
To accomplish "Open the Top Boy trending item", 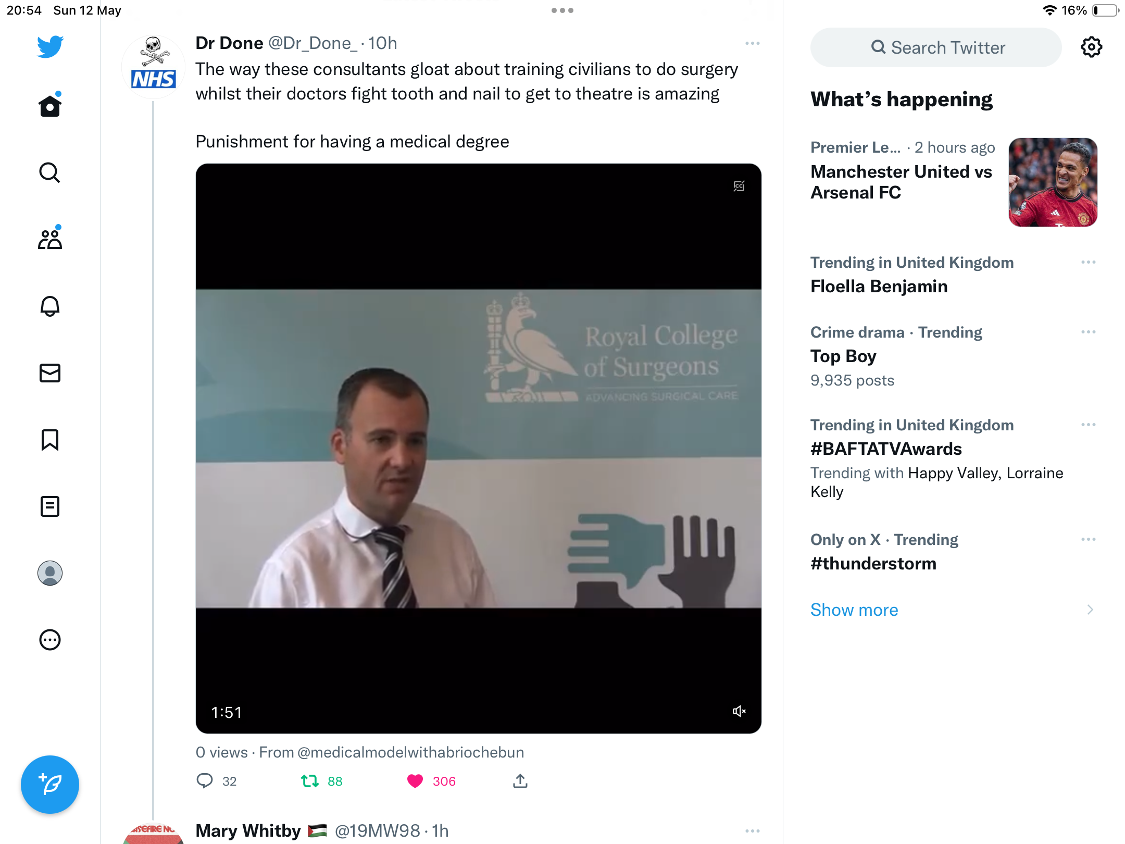I will (x=954, y=356).
